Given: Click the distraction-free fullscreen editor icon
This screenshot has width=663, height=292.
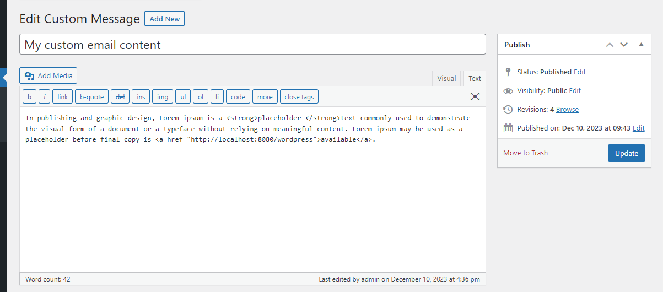Looking at the screenshot, I should [x=475, y=96].
